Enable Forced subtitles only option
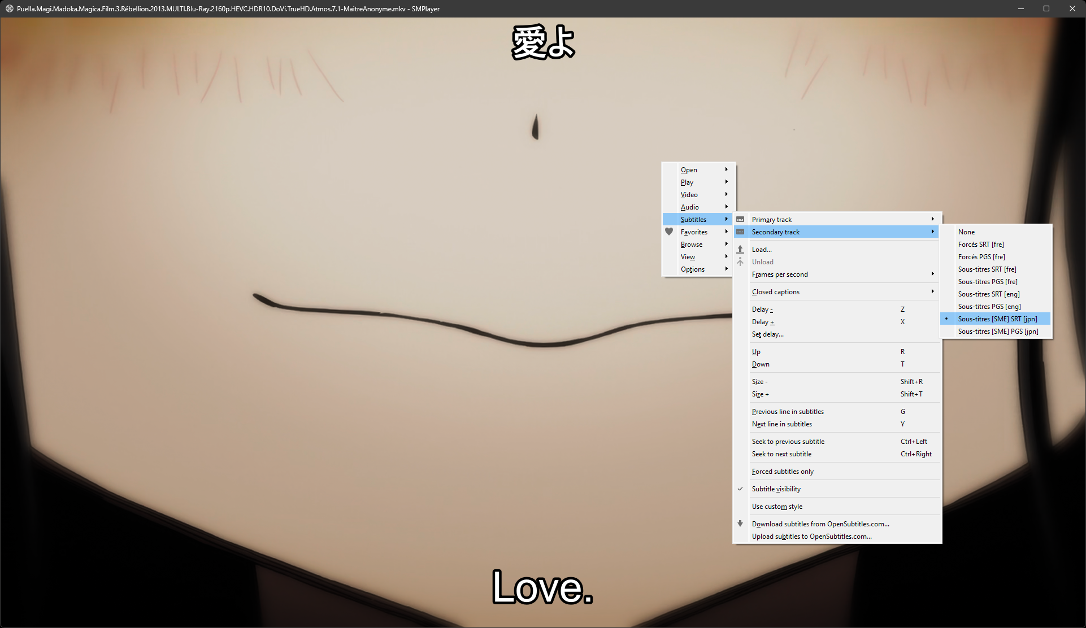 pos(783,472)
